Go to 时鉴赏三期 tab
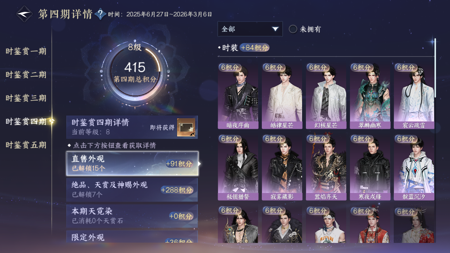Screen dimensions: 450x253 click(x=26, y=98)
